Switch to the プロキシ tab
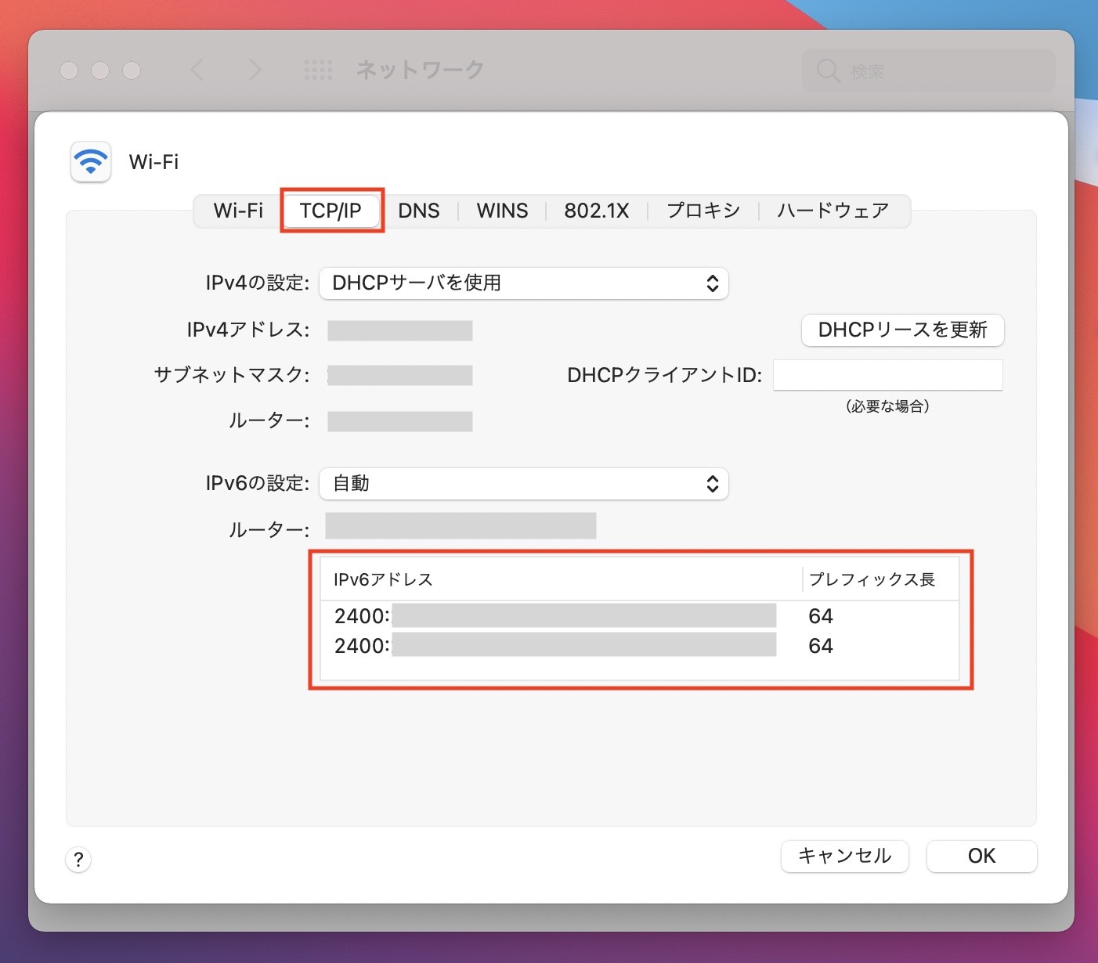Screen dimensions: 1098x963 click(703, 211)
